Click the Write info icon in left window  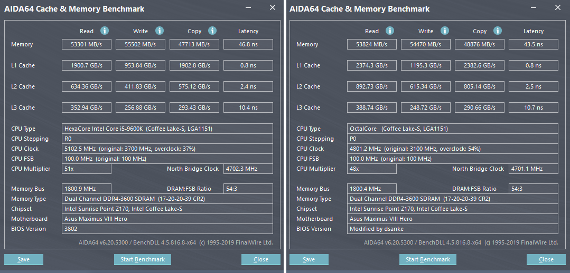click(x=160, y=31)
